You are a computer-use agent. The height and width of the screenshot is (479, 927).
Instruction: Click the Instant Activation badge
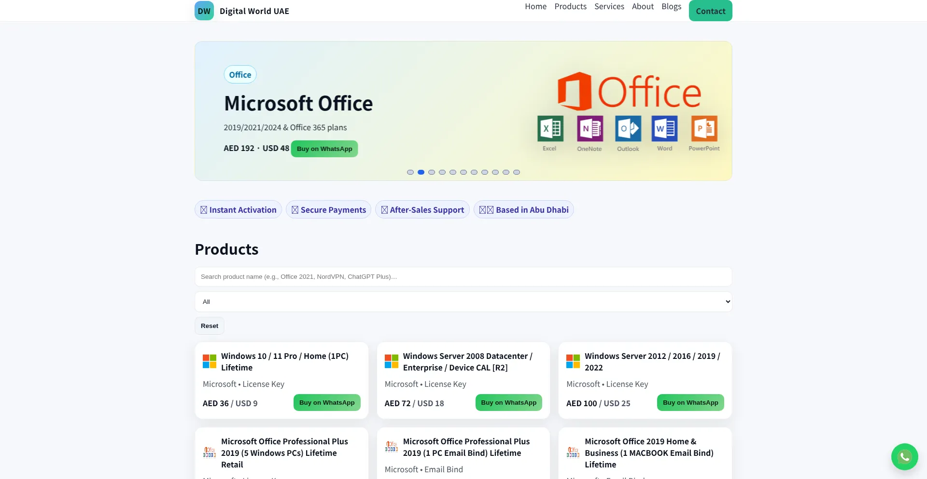pyautogui.click(x=239, y=210)
